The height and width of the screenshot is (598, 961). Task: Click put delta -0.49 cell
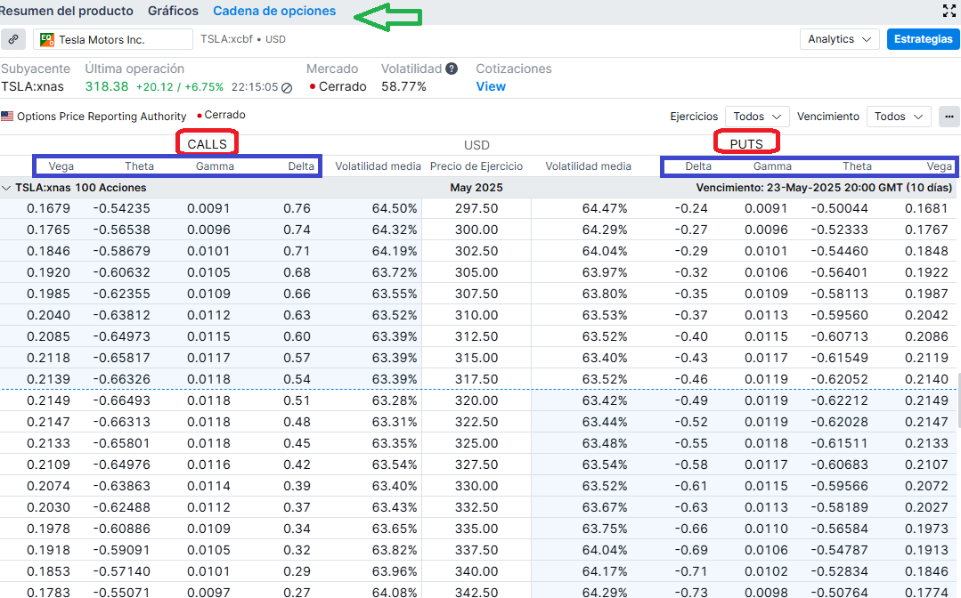click(x=691, y=401)
